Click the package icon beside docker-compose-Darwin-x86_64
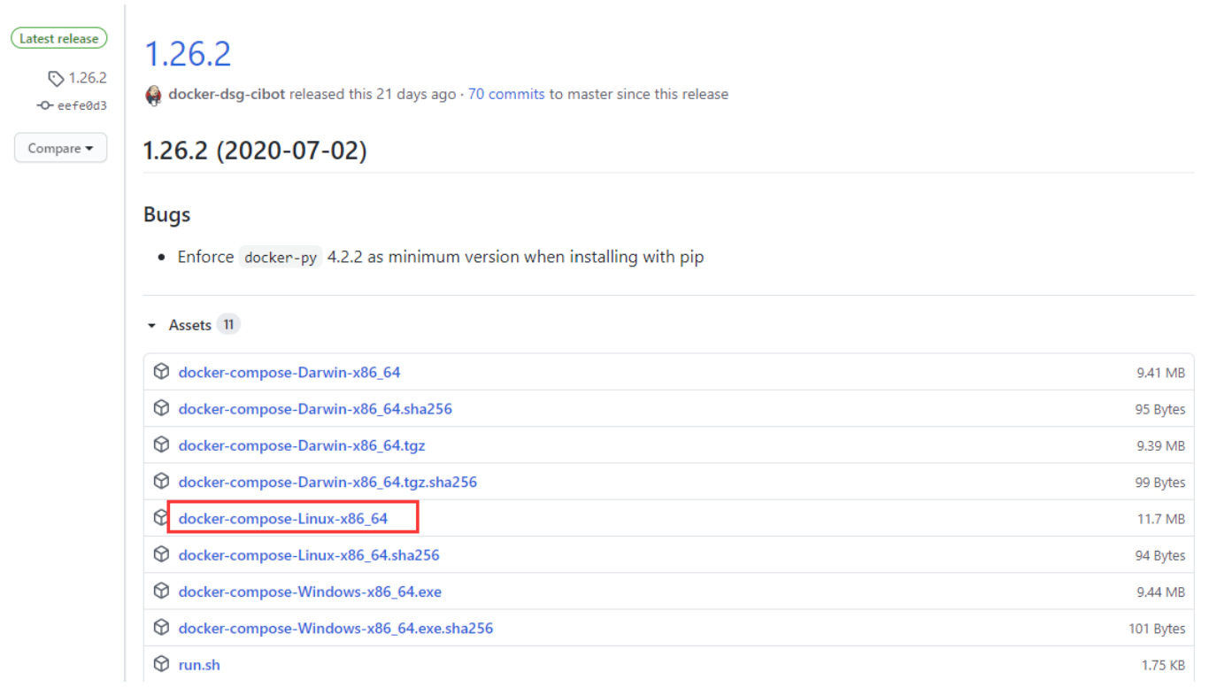1209x688 pixels. 161,372
